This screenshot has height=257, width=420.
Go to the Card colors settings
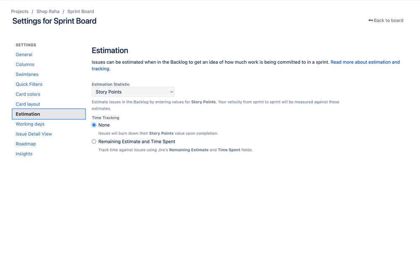click(x=28, y=94)
